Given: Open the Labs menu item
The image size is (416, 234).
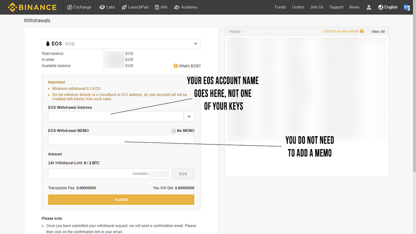Looking at the screenshot, I should pyautogui.click(x=107, y=7).
